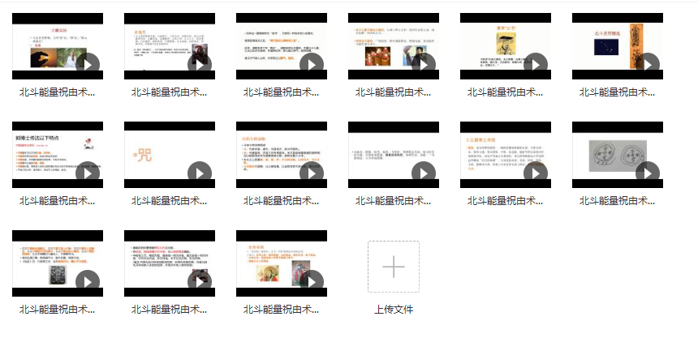Image resolution: width=698 pixels, height=355 pixels.
Task: Click the file name under the 咒 video
Action: [170, 201]
